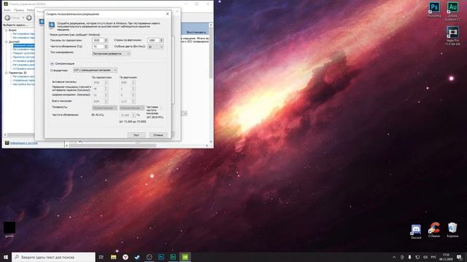Open the File menu in NVIDIA Control Panel
Viewport: 467px width, 262px height.
click(x=7, y=10)
